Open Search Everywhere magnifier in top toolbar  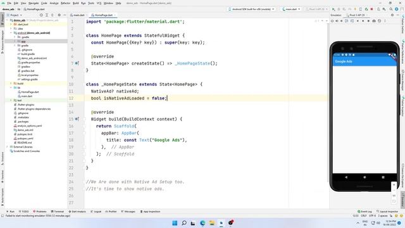(391, 9)
